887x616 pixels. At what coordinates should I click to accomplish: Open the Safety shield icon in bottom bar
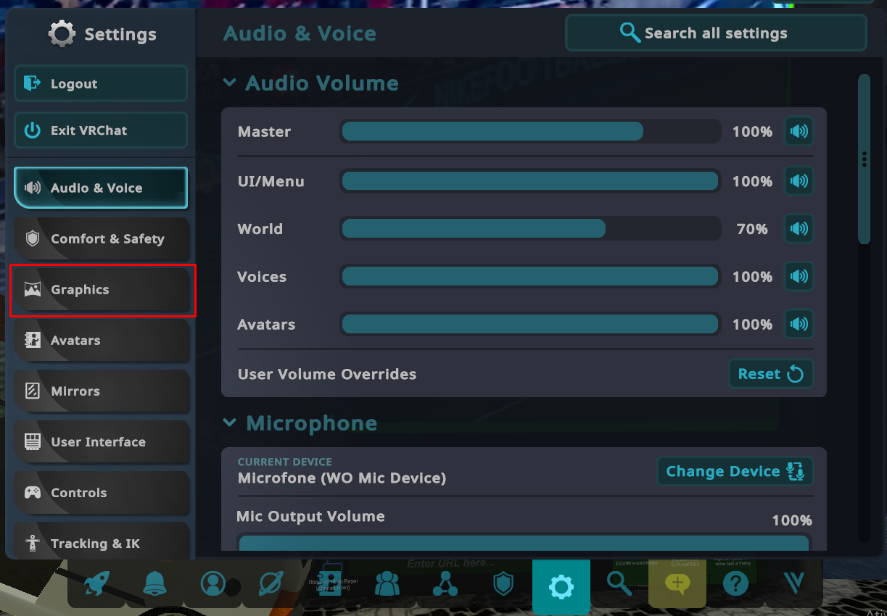coord(503,583)
